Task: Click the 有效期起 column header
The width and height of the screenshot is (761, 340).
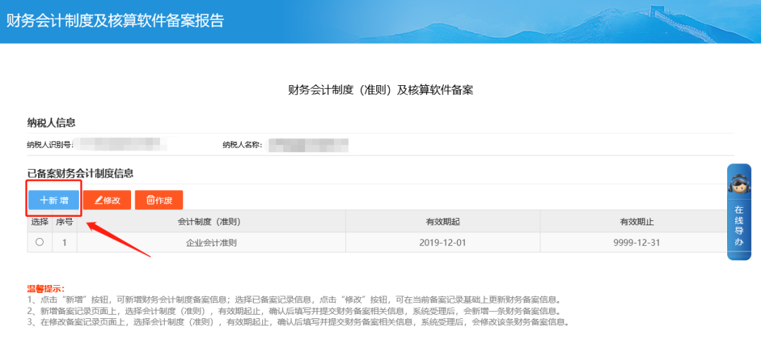Action: pyautogui.click(x=443, y=222)
